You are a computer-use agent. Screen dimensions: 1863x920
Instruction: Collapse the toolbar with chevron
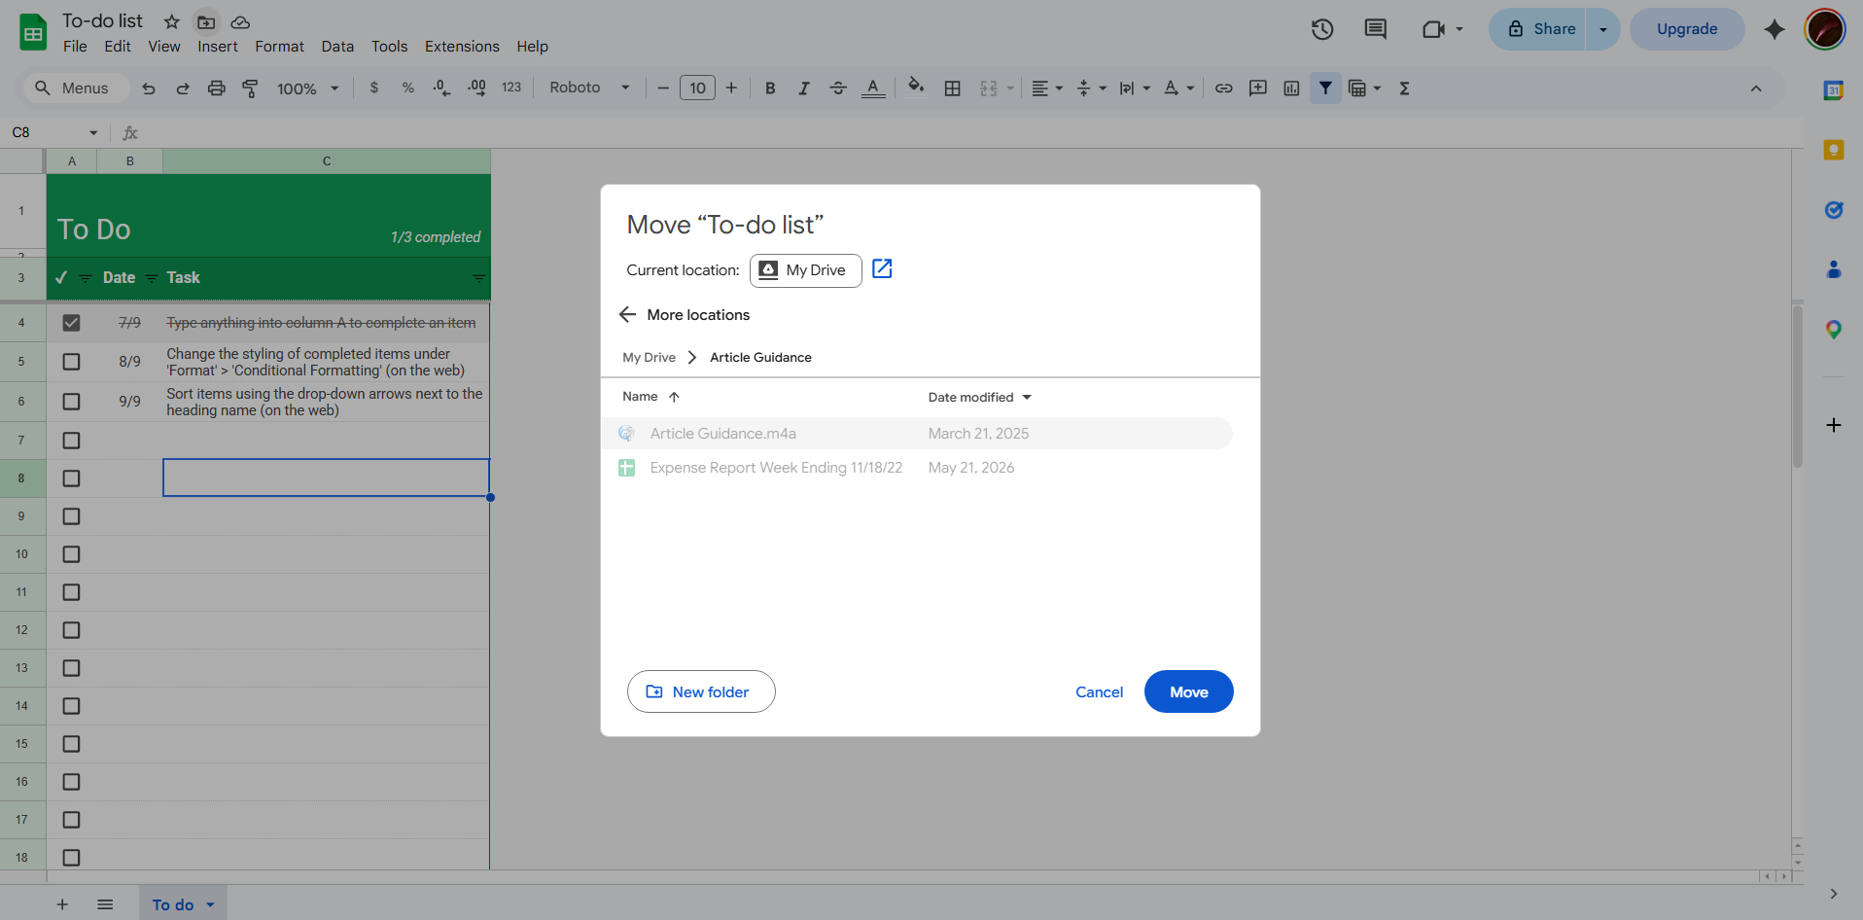pyautogui.click(x=1756, y=88)
